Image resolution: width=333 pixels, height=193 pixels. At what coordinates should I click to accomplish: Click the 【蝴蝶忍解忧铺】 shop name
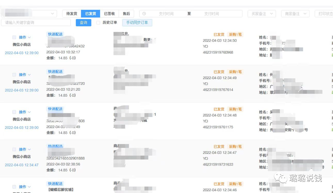pos(61,189)
